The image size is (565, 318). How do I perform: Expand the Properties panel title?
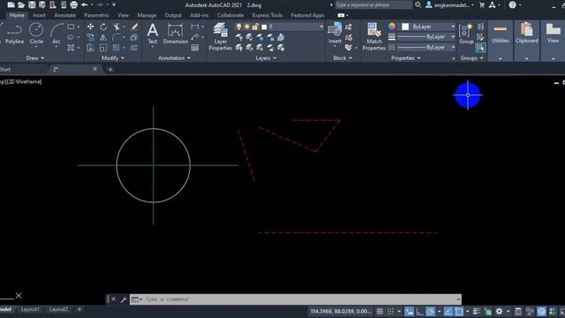[x=406, y=58]
